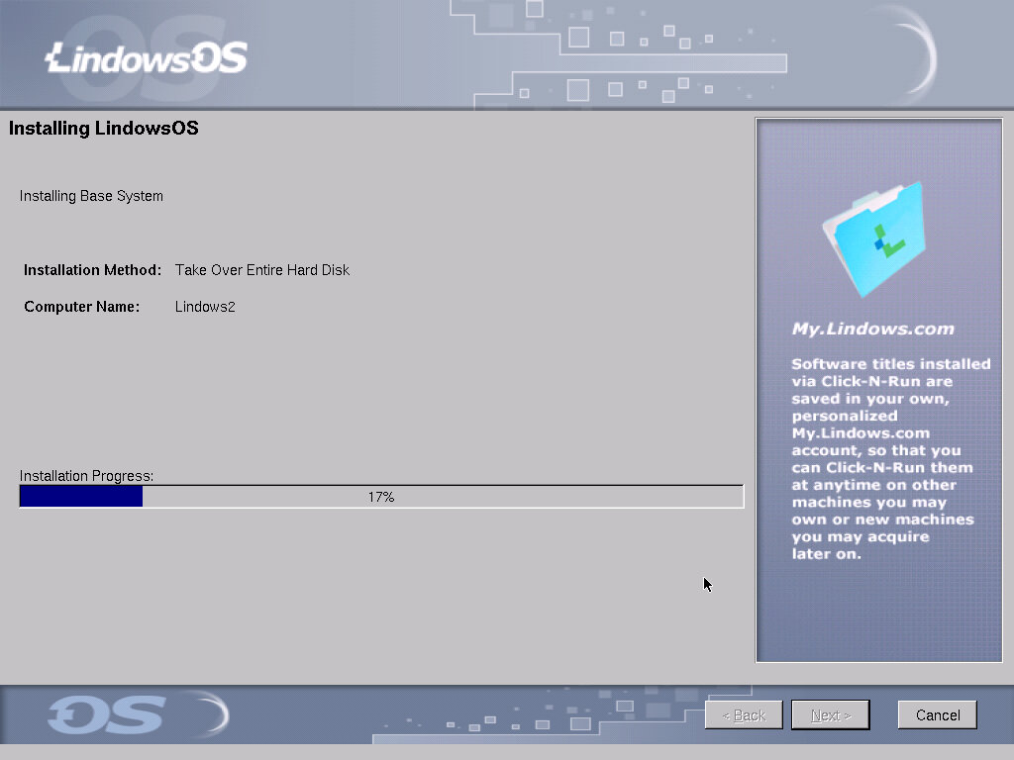Click the Installing Base System status text
This screenshot has width=1014, height=760.
pos(91,195)
